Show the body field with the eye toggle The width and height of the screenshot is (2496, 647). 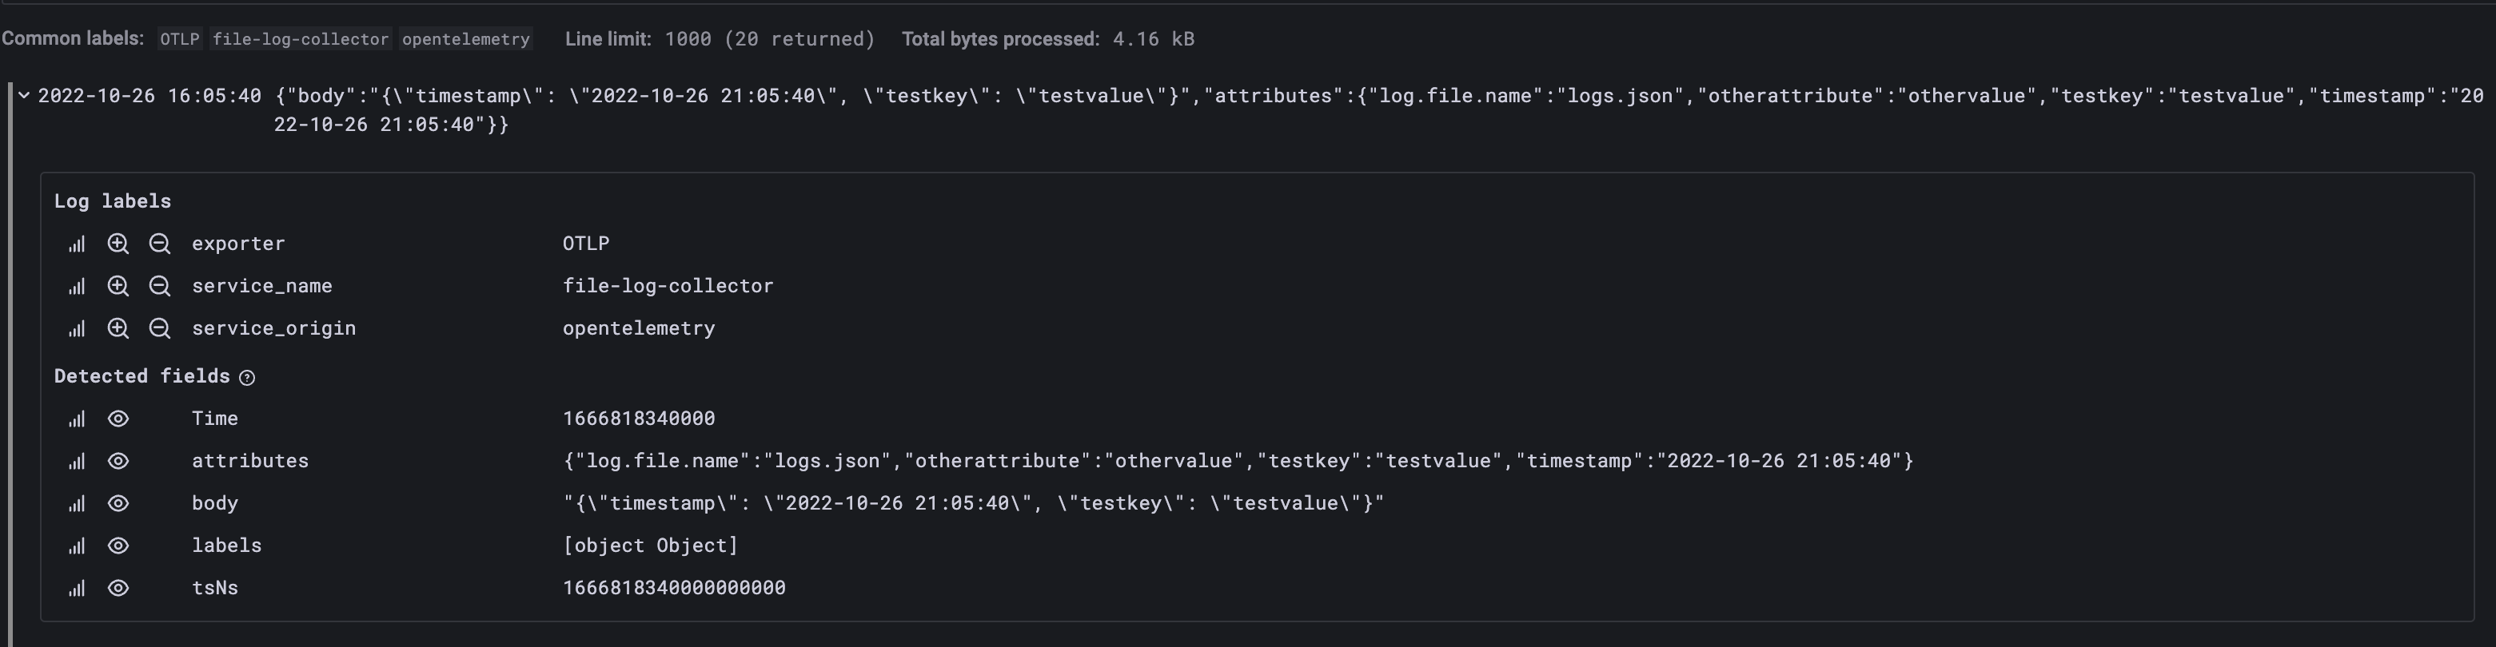coord(118,502)
